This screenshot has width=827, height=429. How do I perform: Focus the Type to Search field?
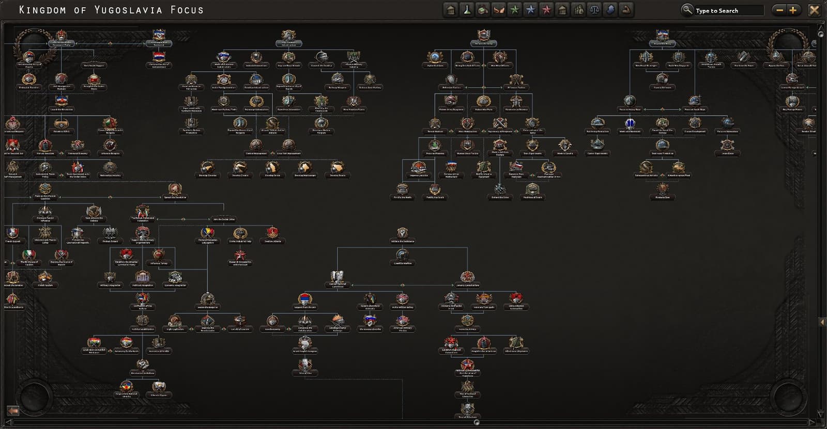click(728, 10)
